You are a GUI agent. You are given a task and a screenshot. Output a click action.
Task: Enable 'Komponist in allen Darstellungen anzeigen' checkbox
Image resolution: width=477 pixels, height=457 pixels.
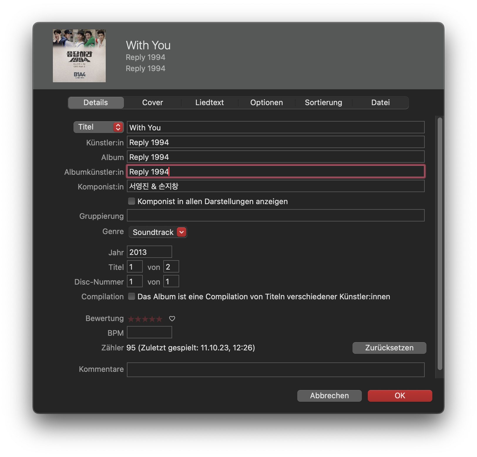click(132, 201)
